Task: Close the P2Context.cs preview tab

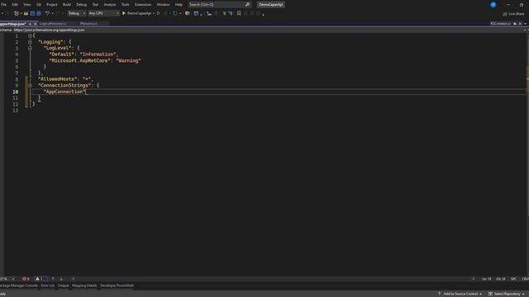Action: tap(520, 24)
